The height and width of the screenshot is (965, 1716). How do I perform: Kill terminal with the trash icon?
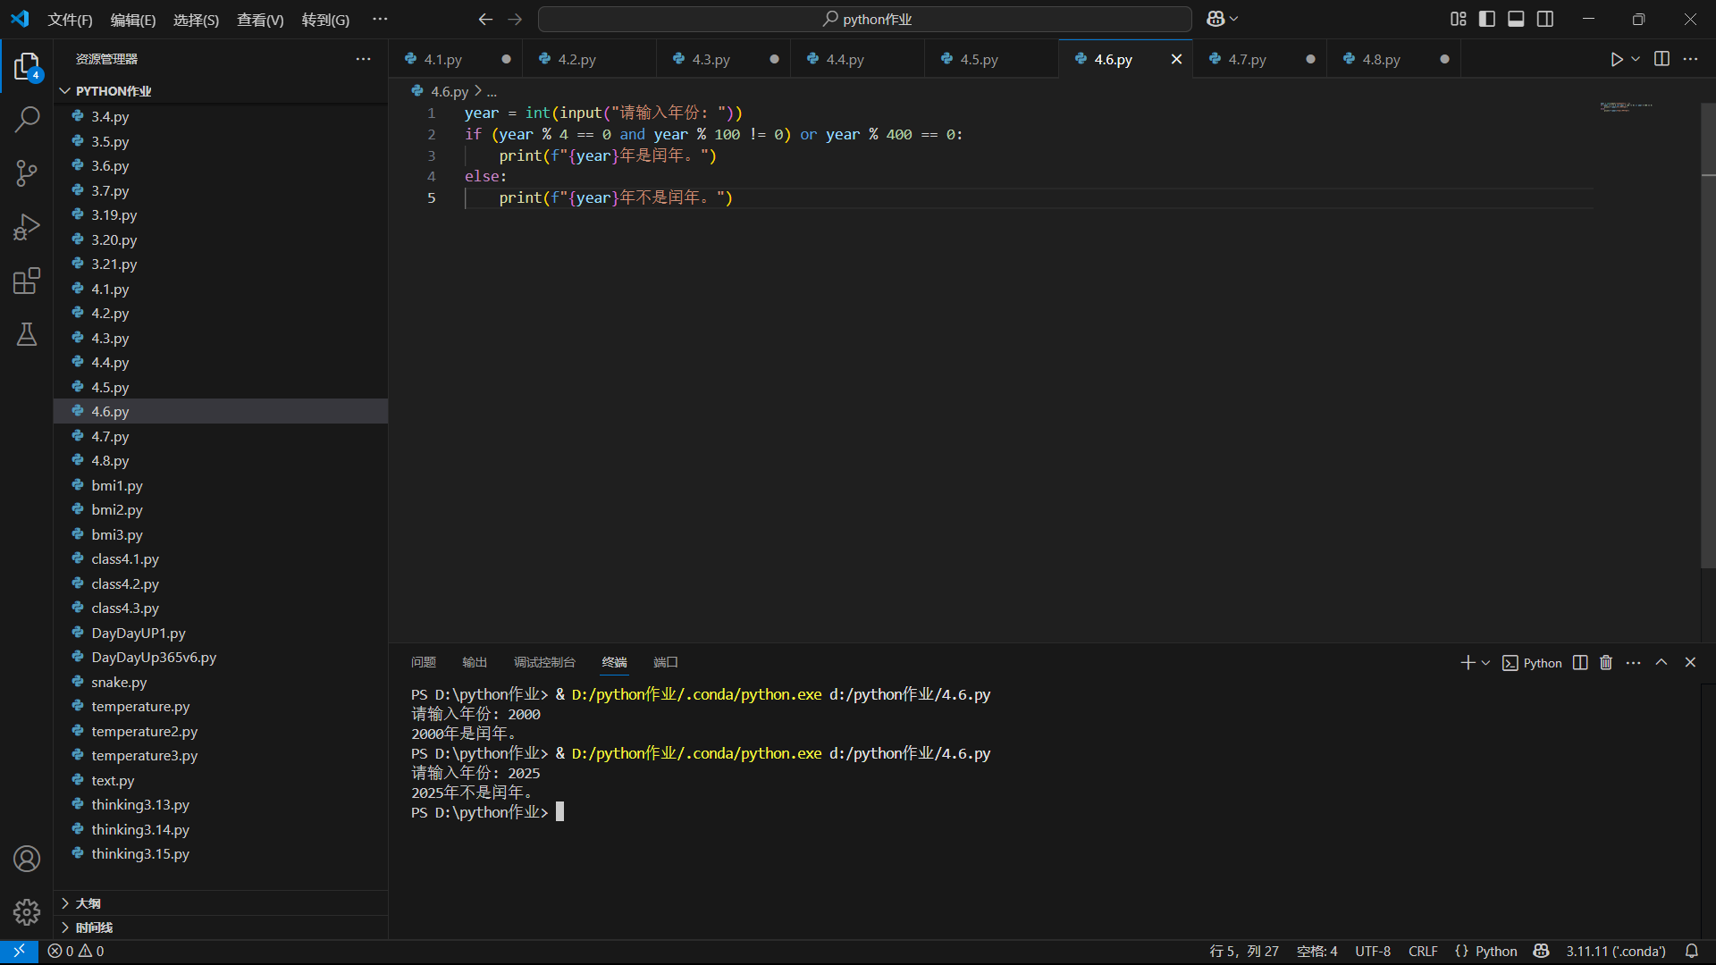[x=1606, y=662]
